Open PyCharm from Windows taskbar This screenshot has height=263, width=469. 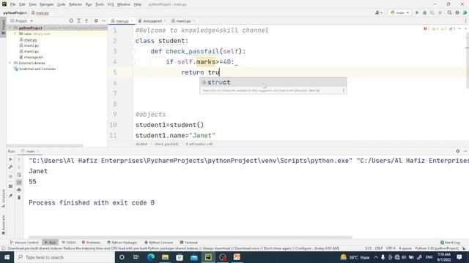click(x=208, y=257)
